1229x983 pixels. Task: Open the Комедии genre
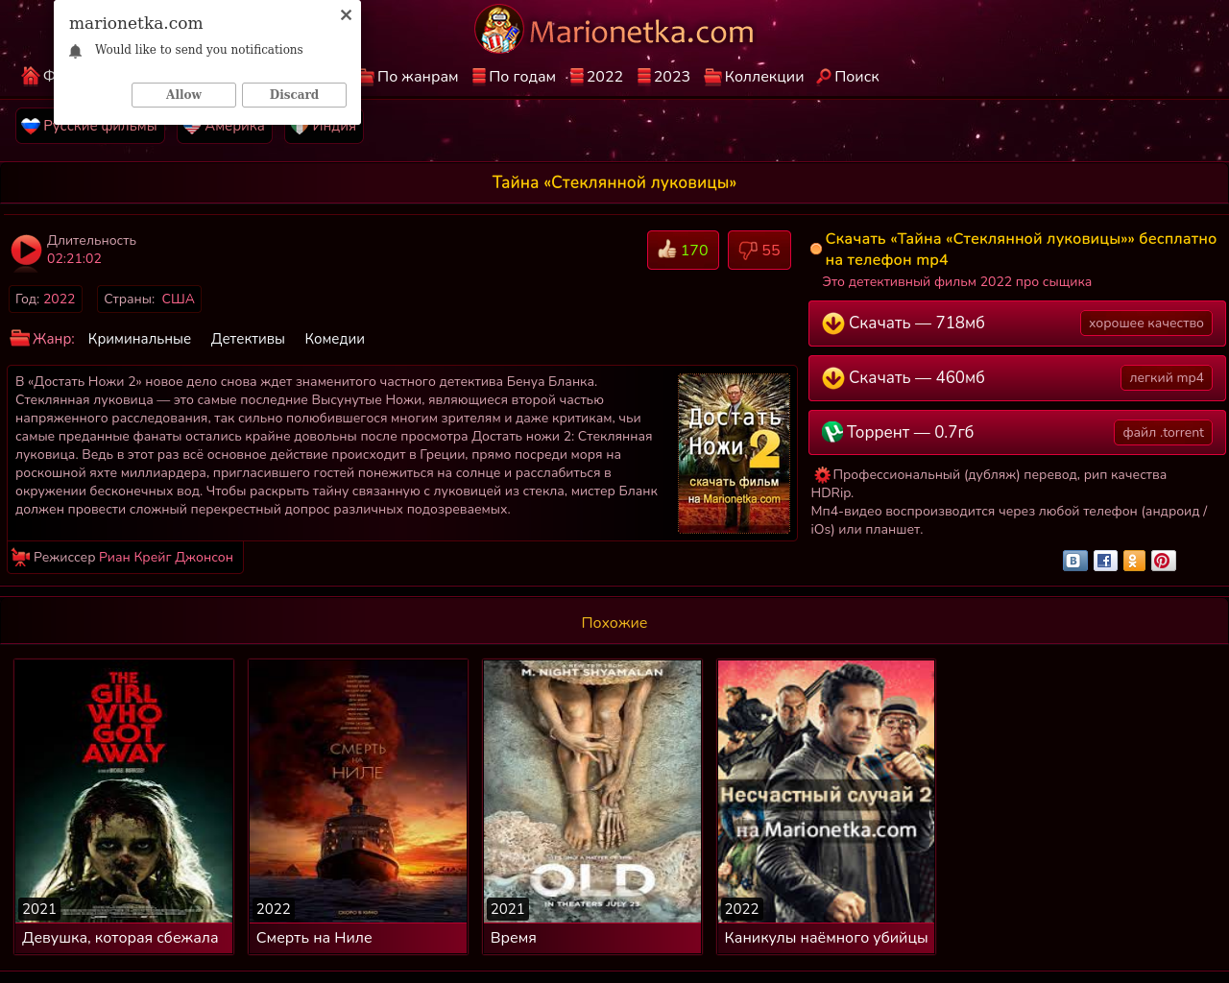334,339
